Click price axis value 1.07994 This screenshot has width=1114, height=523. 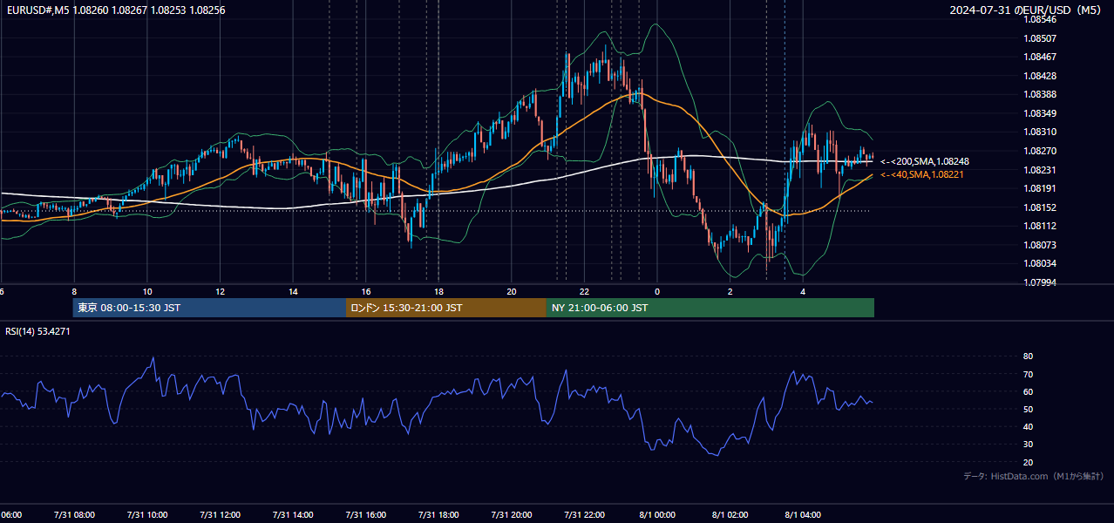[x=1039, y=282]
